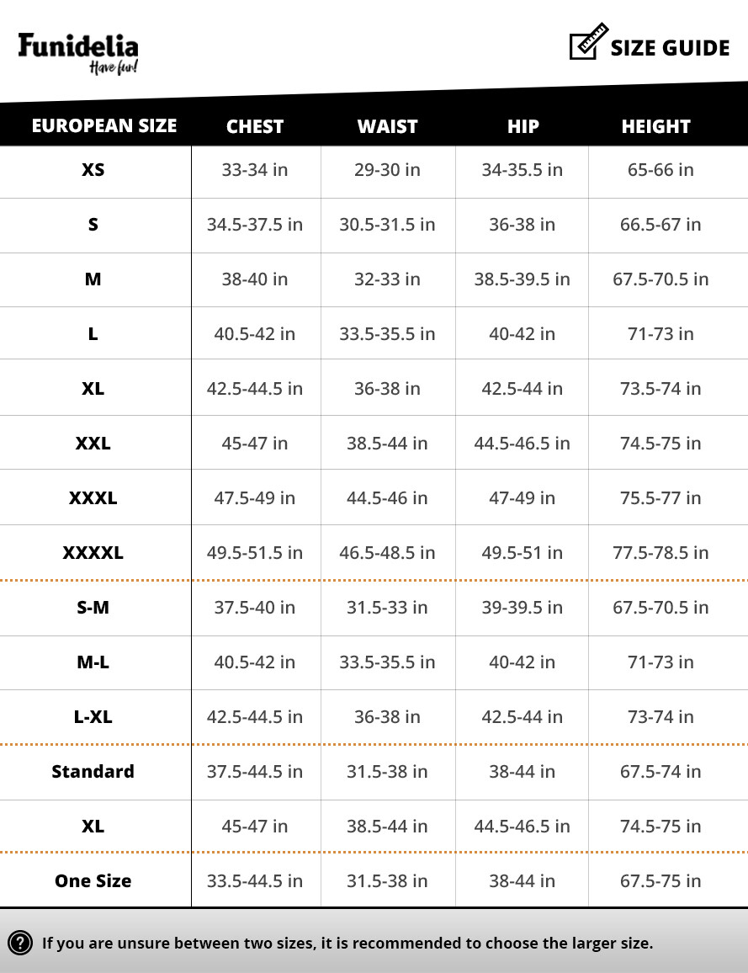Click the Standard size row label
Viewport: 748px width, 973px height.
tap(93, 771)
